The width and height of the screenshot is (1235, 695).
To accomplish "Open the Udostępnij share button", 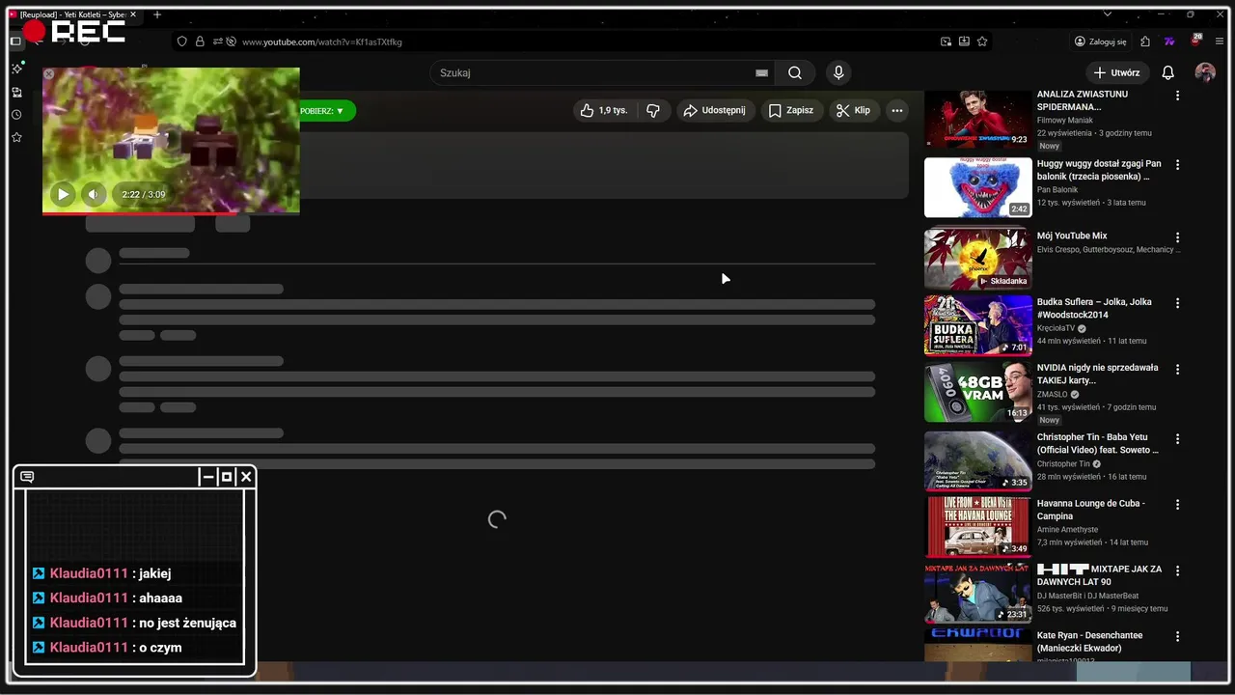I will (x=715, y=110).
